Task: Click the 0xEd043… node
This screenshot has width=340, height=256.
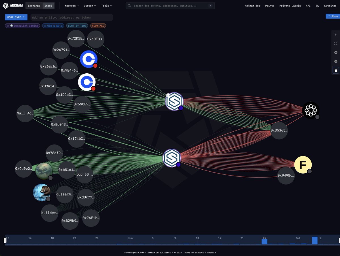Action: [x=60, y=125]
